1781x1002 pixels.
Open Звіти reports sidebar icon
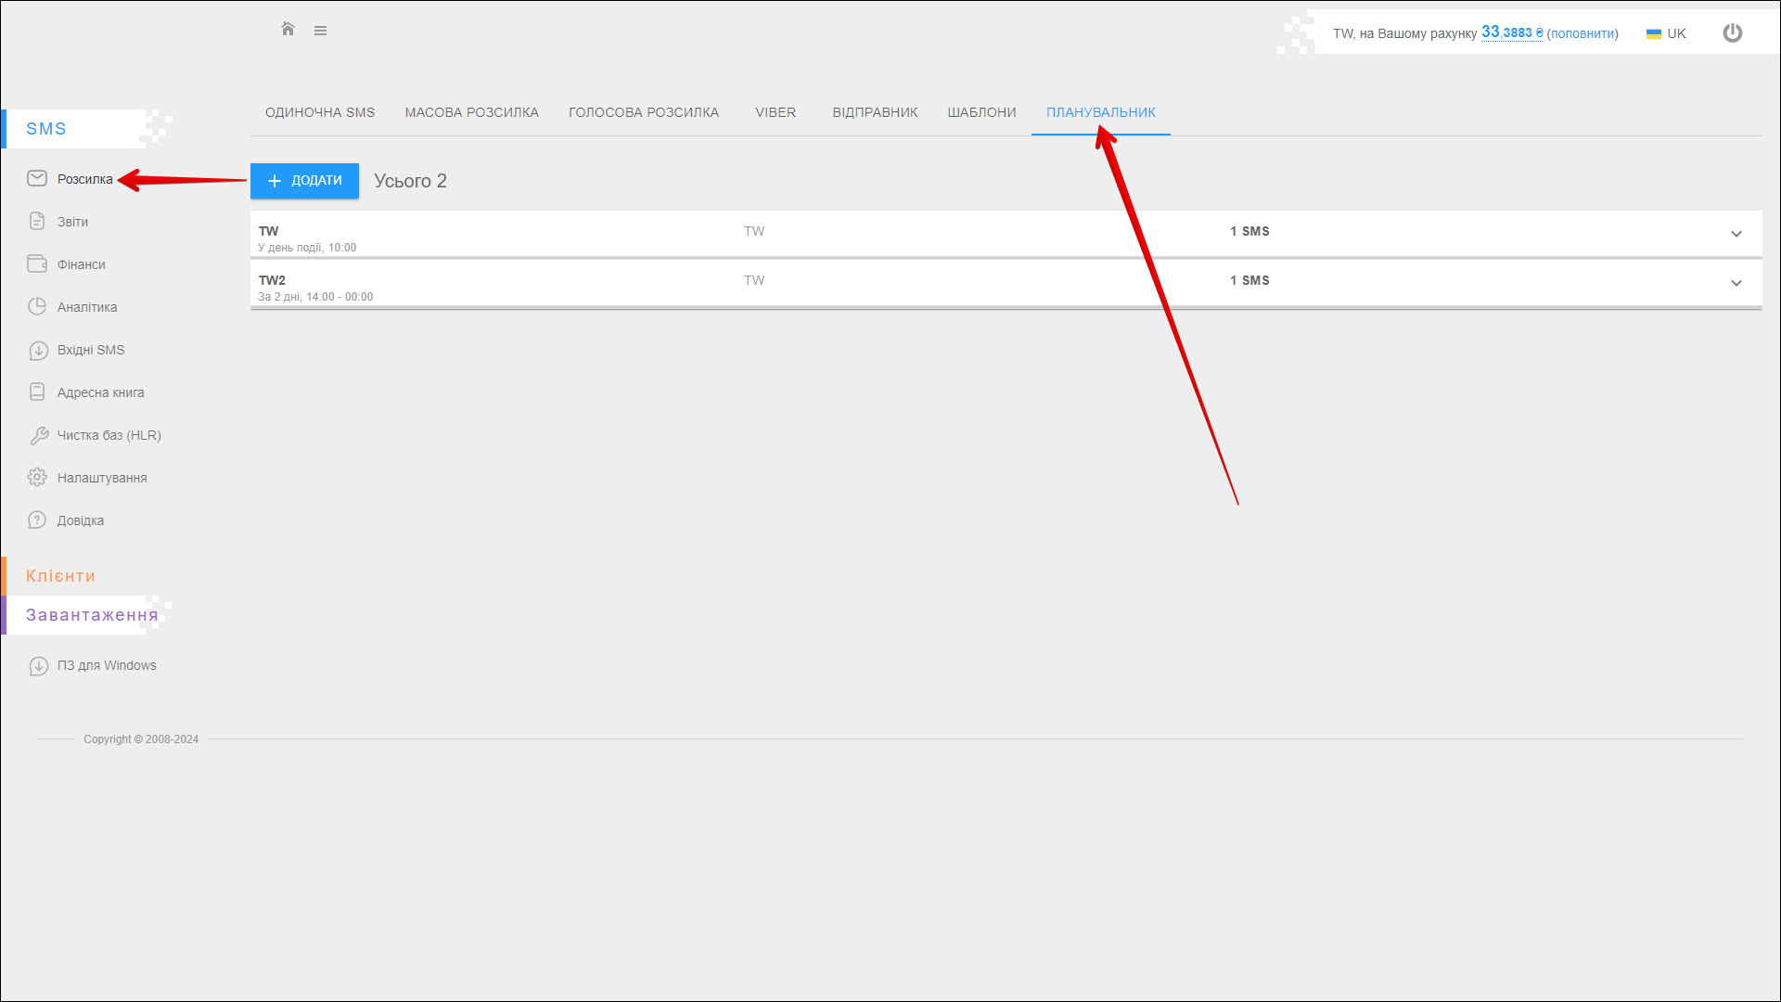click(37, 221)
